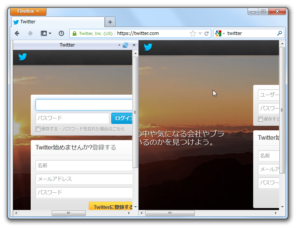
Task: Focus the main page 名前 field
Action: (269, 156)
